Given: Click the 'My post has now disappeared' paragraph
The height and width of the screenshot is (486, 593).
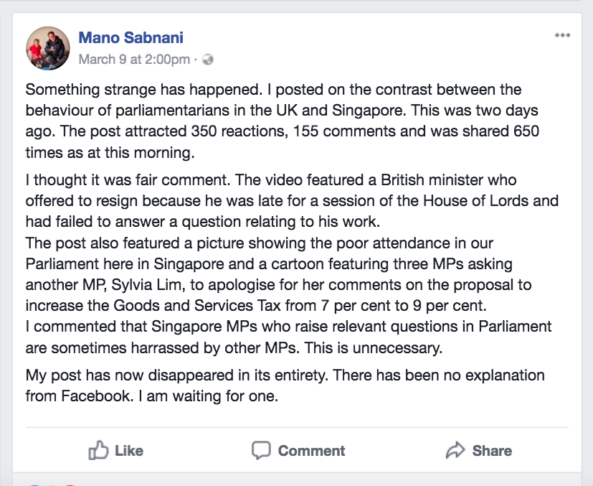Looking at the screenshot, I should [285, 385].
